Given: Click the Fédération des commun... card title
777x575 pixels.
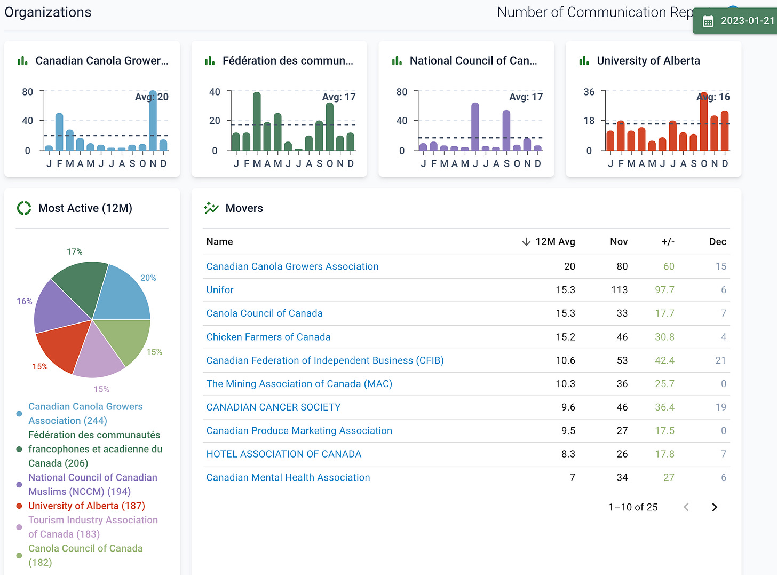Looking at the screenshot, I should tap(288, 61).
